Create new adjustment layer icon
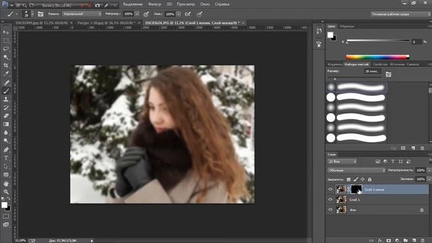The height and width of the screenshot is (243, 432). 397,240
